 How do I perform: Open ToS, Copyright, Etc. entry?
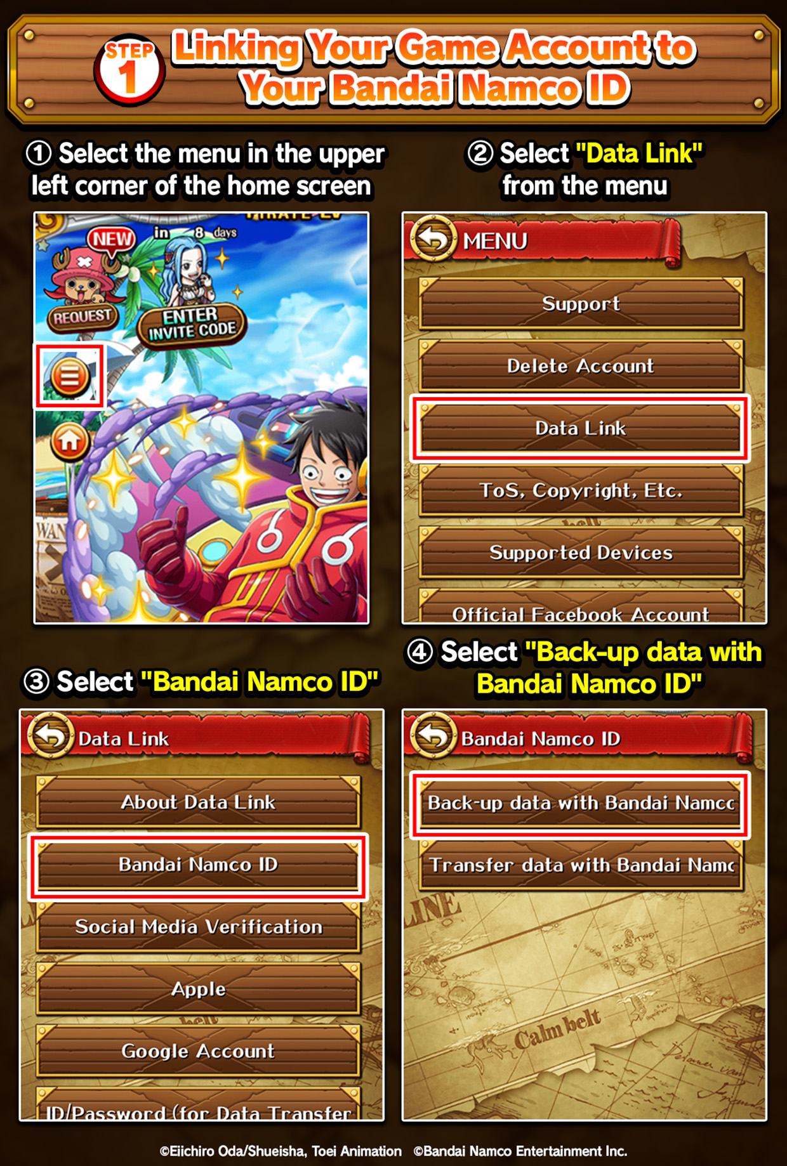point(580,490)
